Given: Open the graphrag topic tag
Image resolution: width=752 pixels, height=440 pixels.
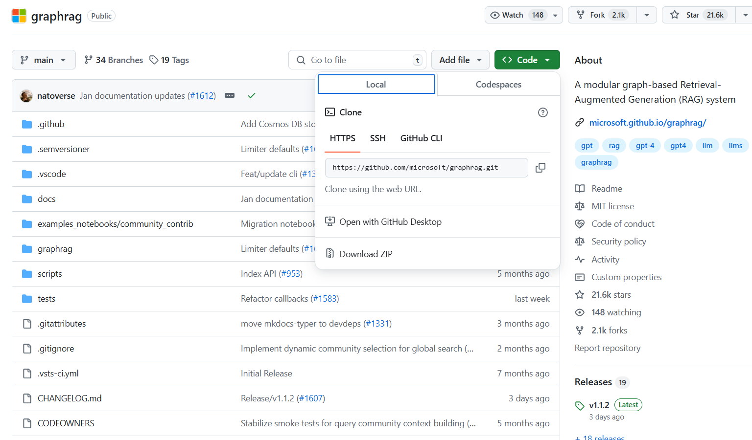Looking at the screenshot, I should pyautogui.click(x=596, y=162).
